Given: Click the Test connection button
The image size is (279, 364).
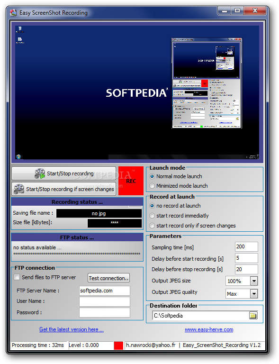Looking at the screenshot, I should (x=108, y=278).
